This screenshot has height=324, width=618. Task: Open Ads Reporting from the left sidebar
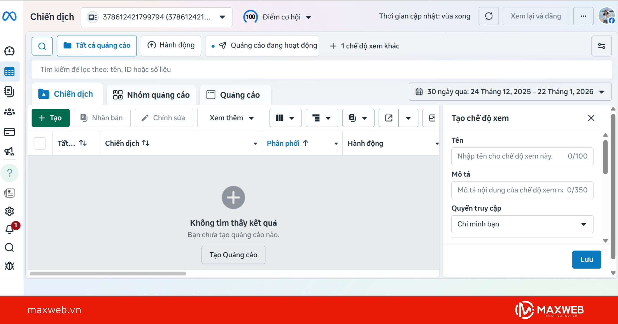tap(10, 91)
